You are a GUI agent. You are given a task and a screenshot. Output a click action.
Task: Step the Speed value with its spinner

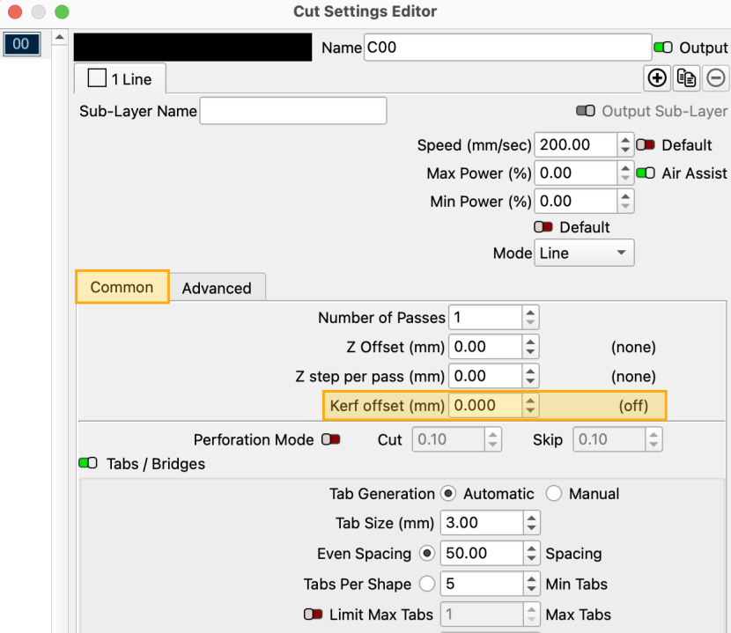[625, 145]
